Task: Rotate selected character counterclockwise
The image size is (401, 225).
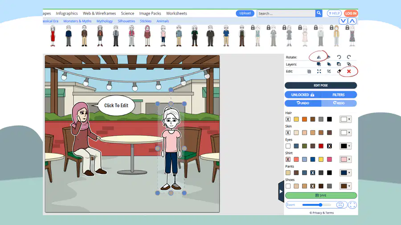Action: 339,57
